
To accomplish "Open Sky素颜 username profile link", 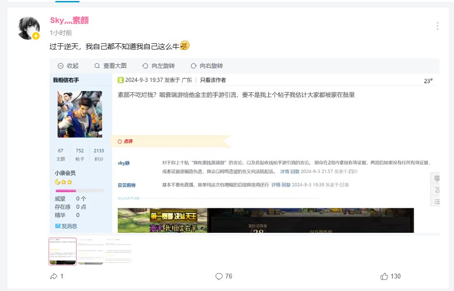I will tap(69, 20).
